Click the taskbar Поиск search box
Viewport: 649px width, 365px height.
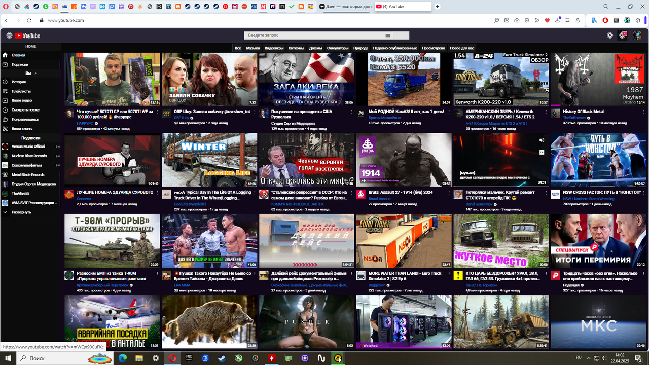pos(66,358)
